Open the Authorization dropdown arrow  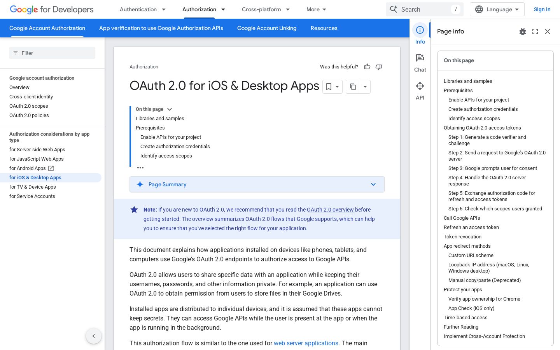[223, 9]
